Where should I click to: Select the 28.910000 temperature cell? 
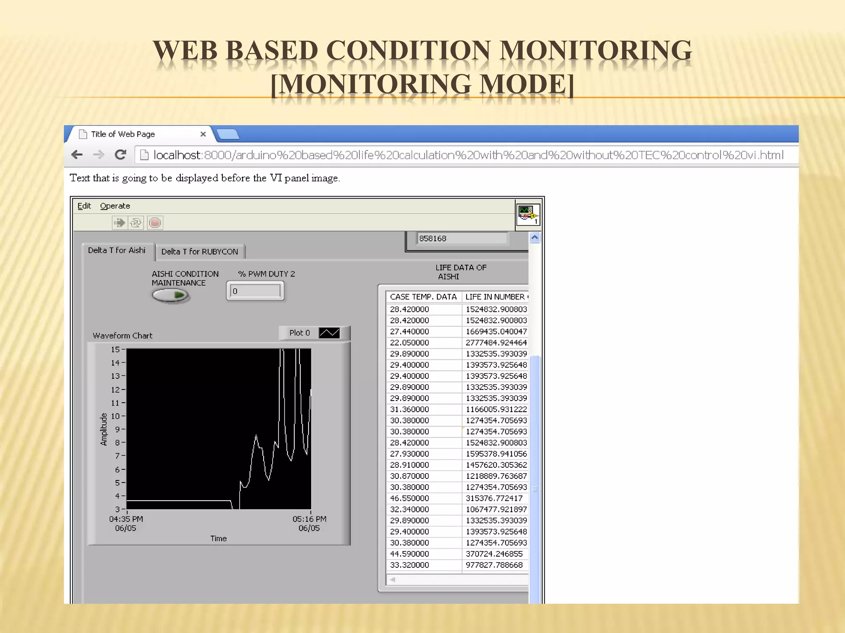pyautogui.click(x=424, y=465)
